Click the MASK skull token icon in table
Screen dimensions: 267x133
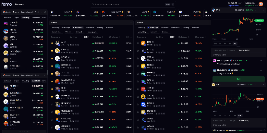point(57,97)
